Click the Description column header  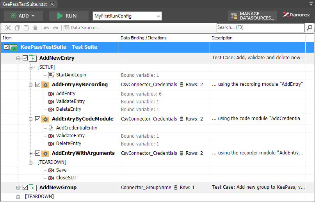point(258,38)
